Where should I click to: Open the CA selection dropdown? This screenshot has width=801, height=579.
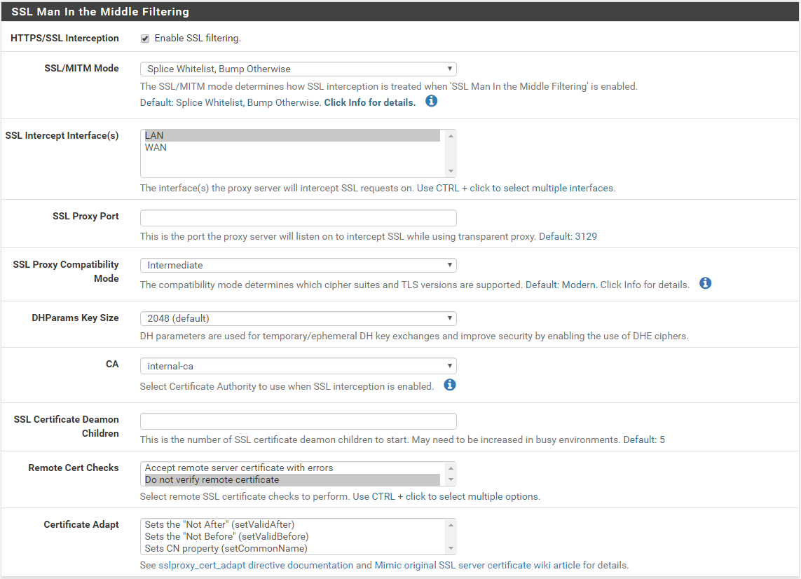tap(298, 366)
